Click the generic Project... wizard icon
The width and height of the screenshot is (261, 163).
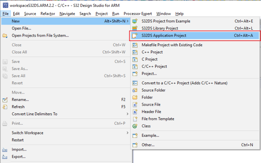[x=135, y=73]
